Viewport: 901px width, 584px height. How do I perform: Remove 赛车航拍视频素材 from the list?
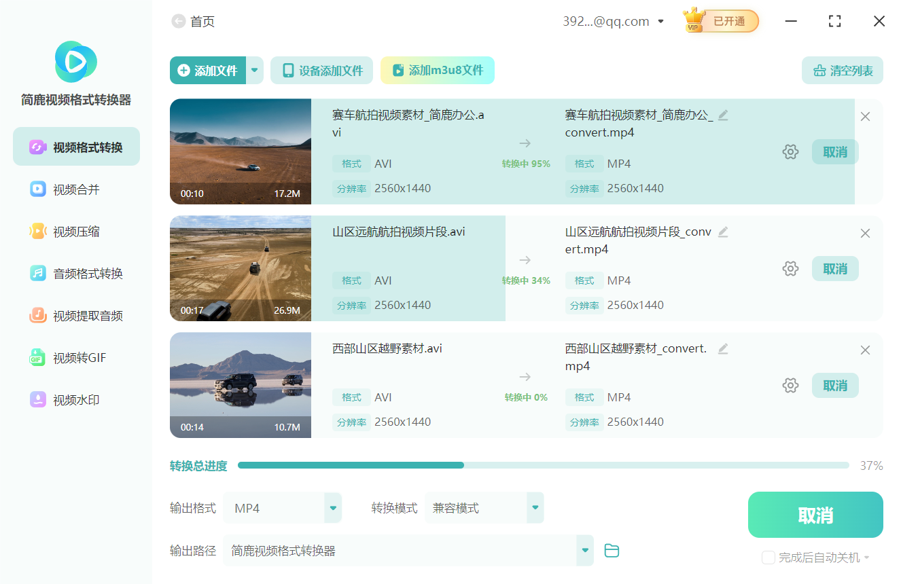click(x=865, y=116)
